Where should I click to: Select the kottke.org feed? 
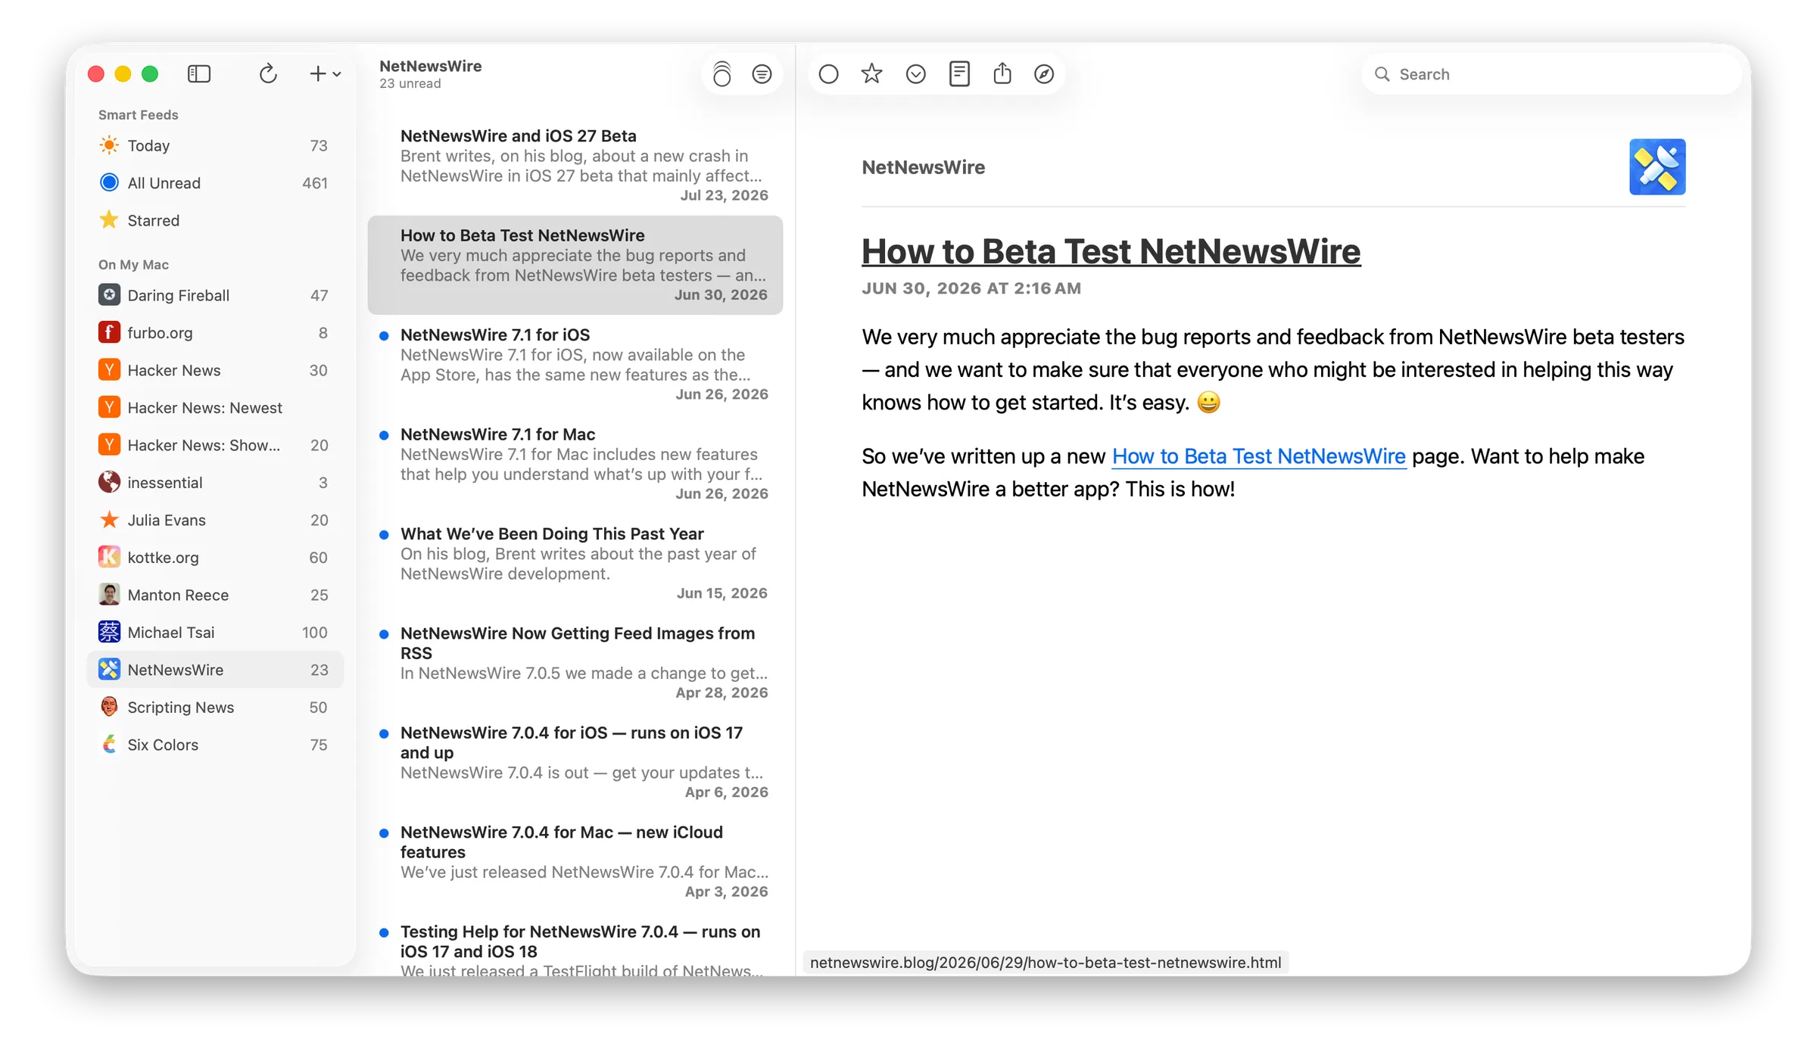pyautogui.click(x=215, y=558)
